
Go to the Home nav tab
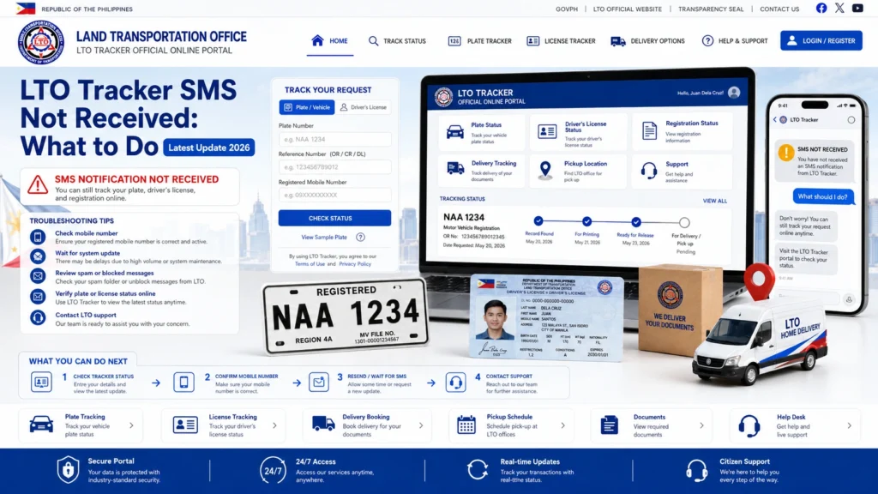coord(330,41)
